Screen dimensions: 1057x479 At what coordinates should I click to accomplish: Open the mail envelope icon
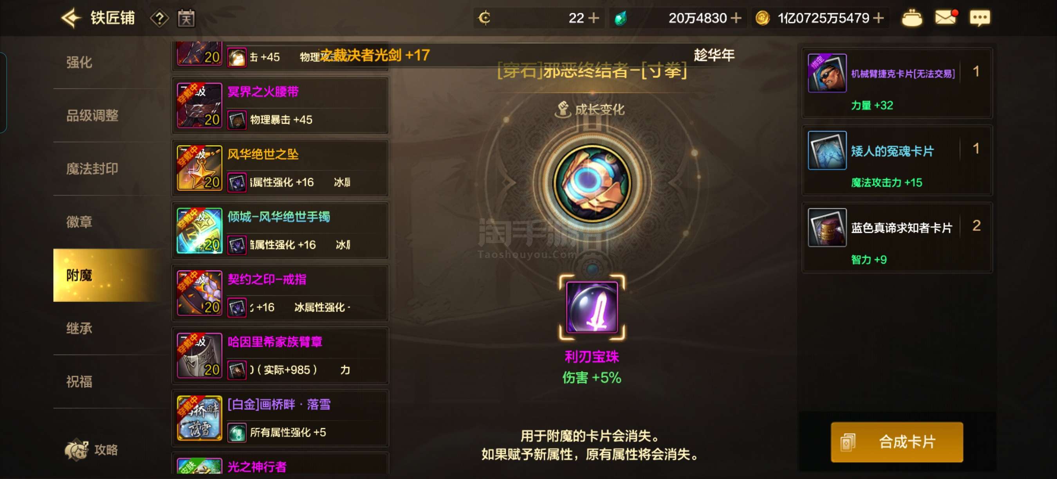pos(945,18)
